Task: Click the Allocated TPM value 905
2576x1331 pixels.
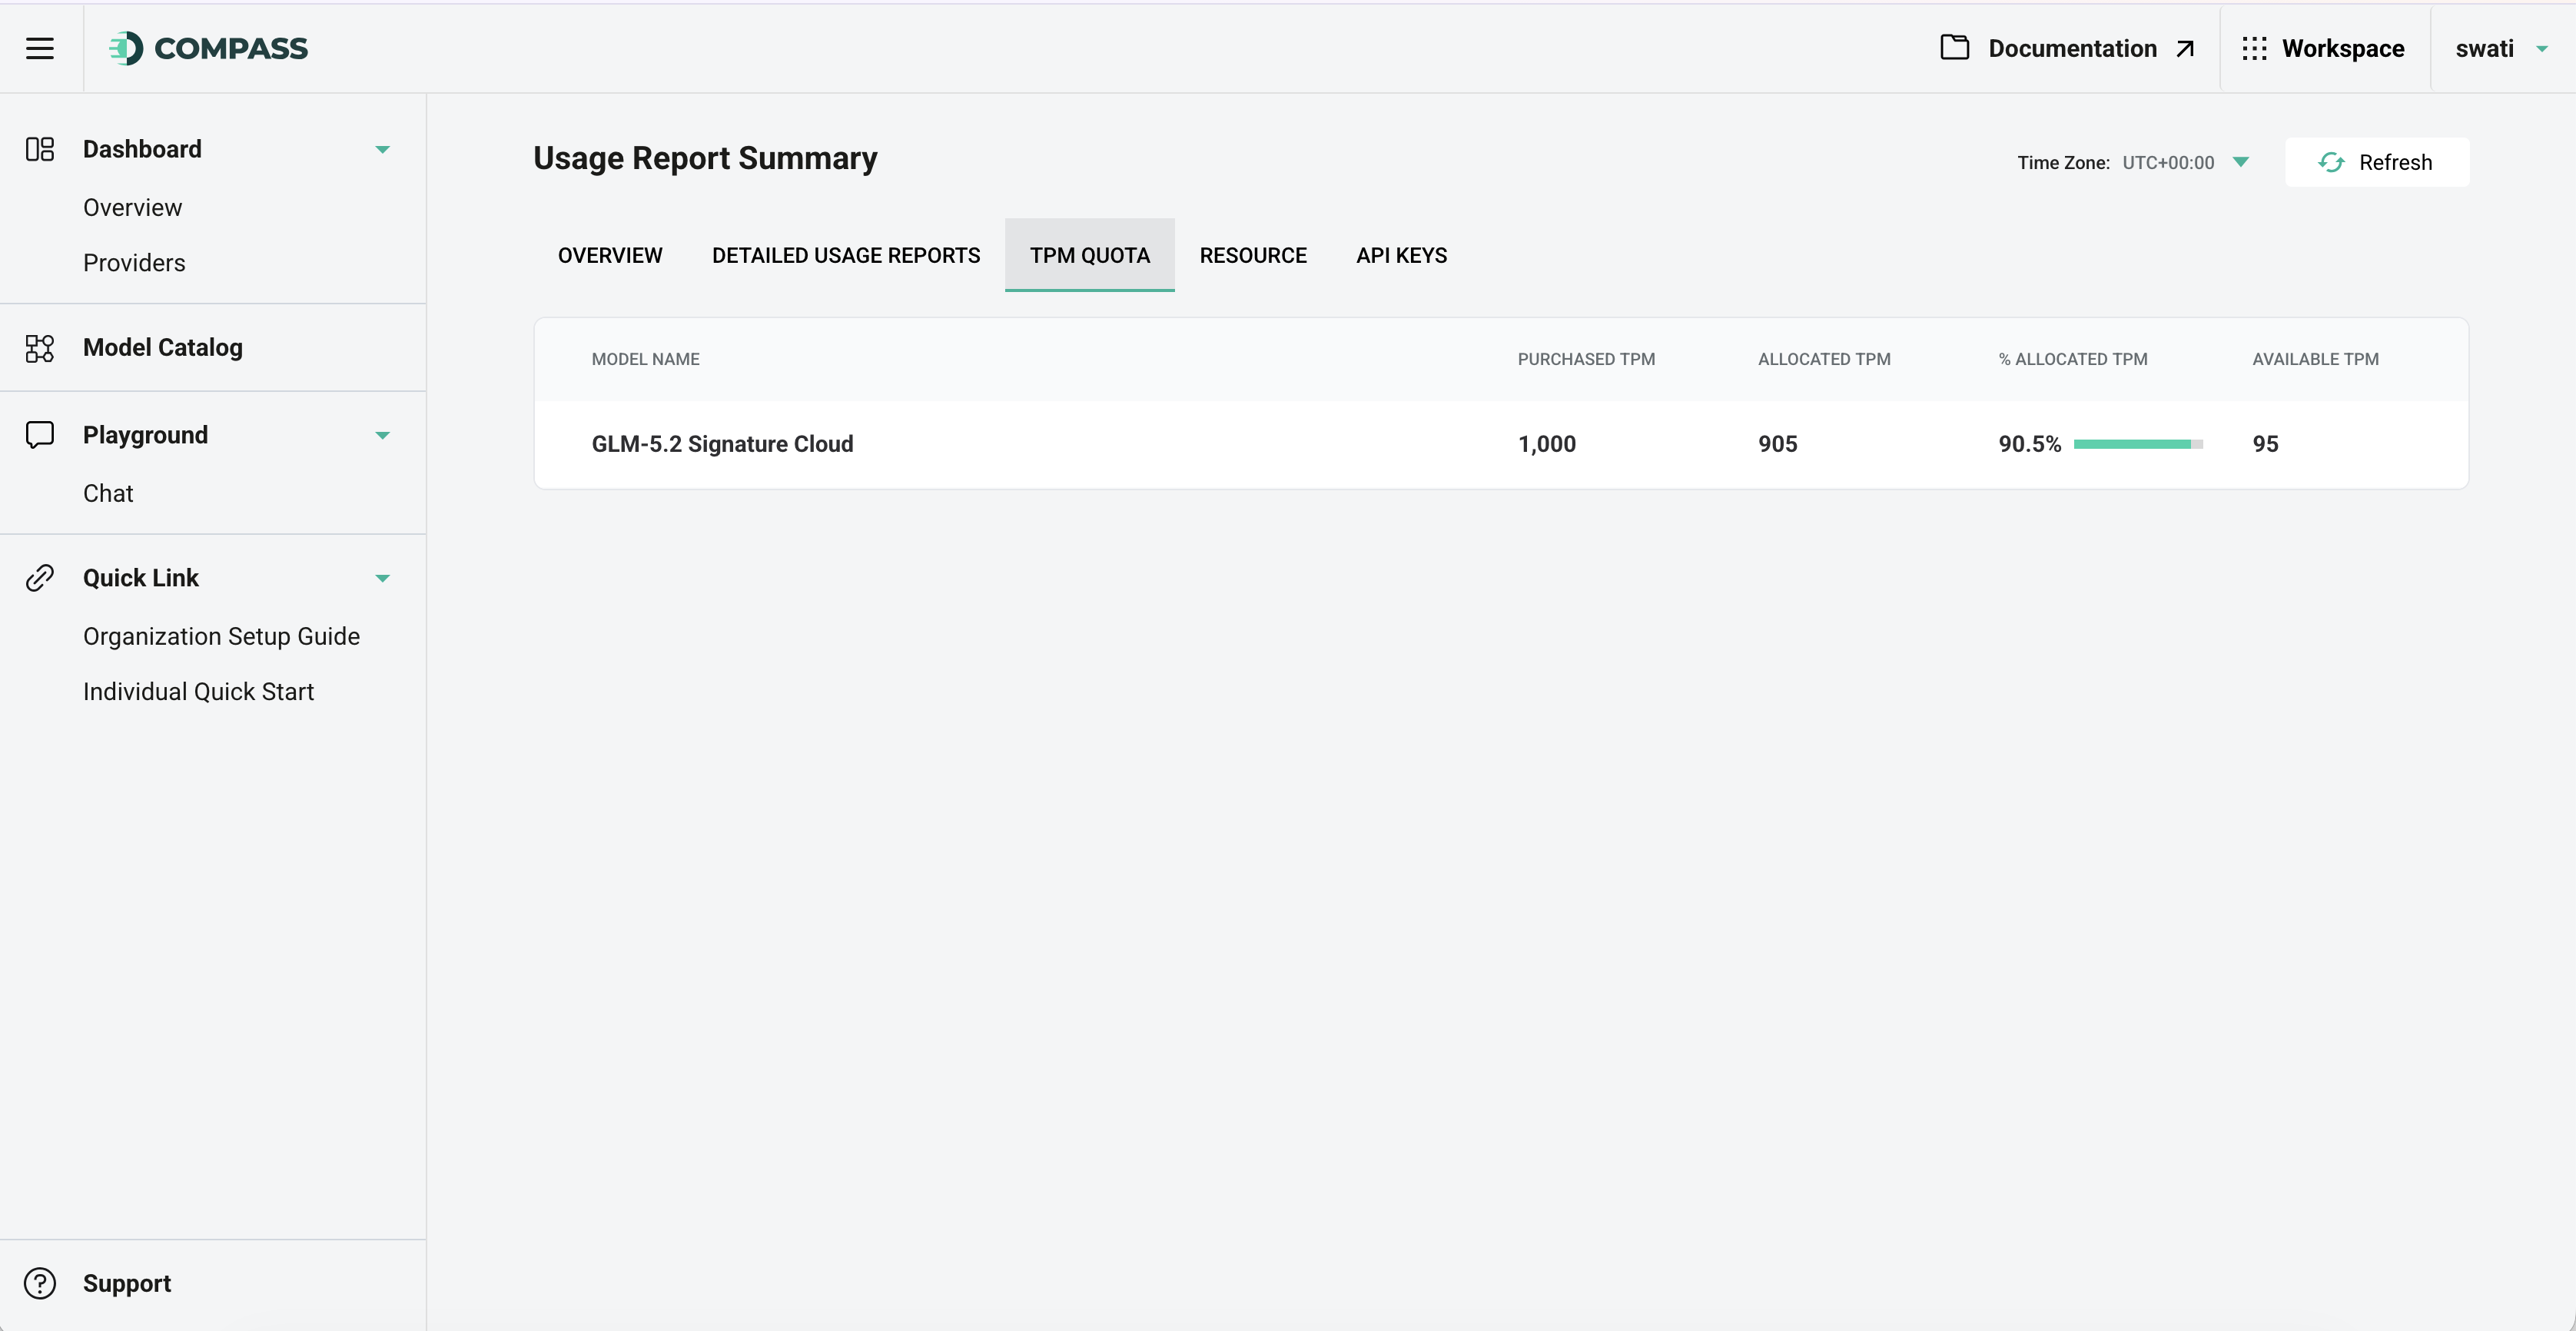Action: tap(1777, 444)
